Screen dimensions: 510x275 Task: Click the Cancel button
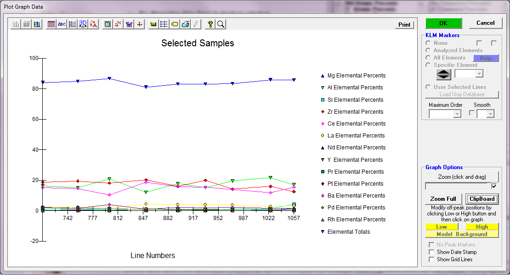[485, 23]
